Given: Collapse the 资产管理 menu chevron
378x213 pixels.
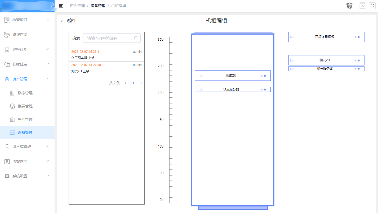Looking at the screenshot, I should click(48, 79).
